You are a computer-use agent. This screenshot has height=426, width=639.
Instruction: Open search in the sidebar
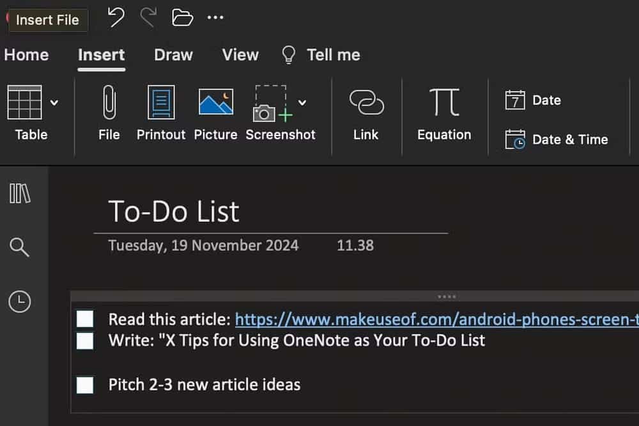click(x=20, y=248)
